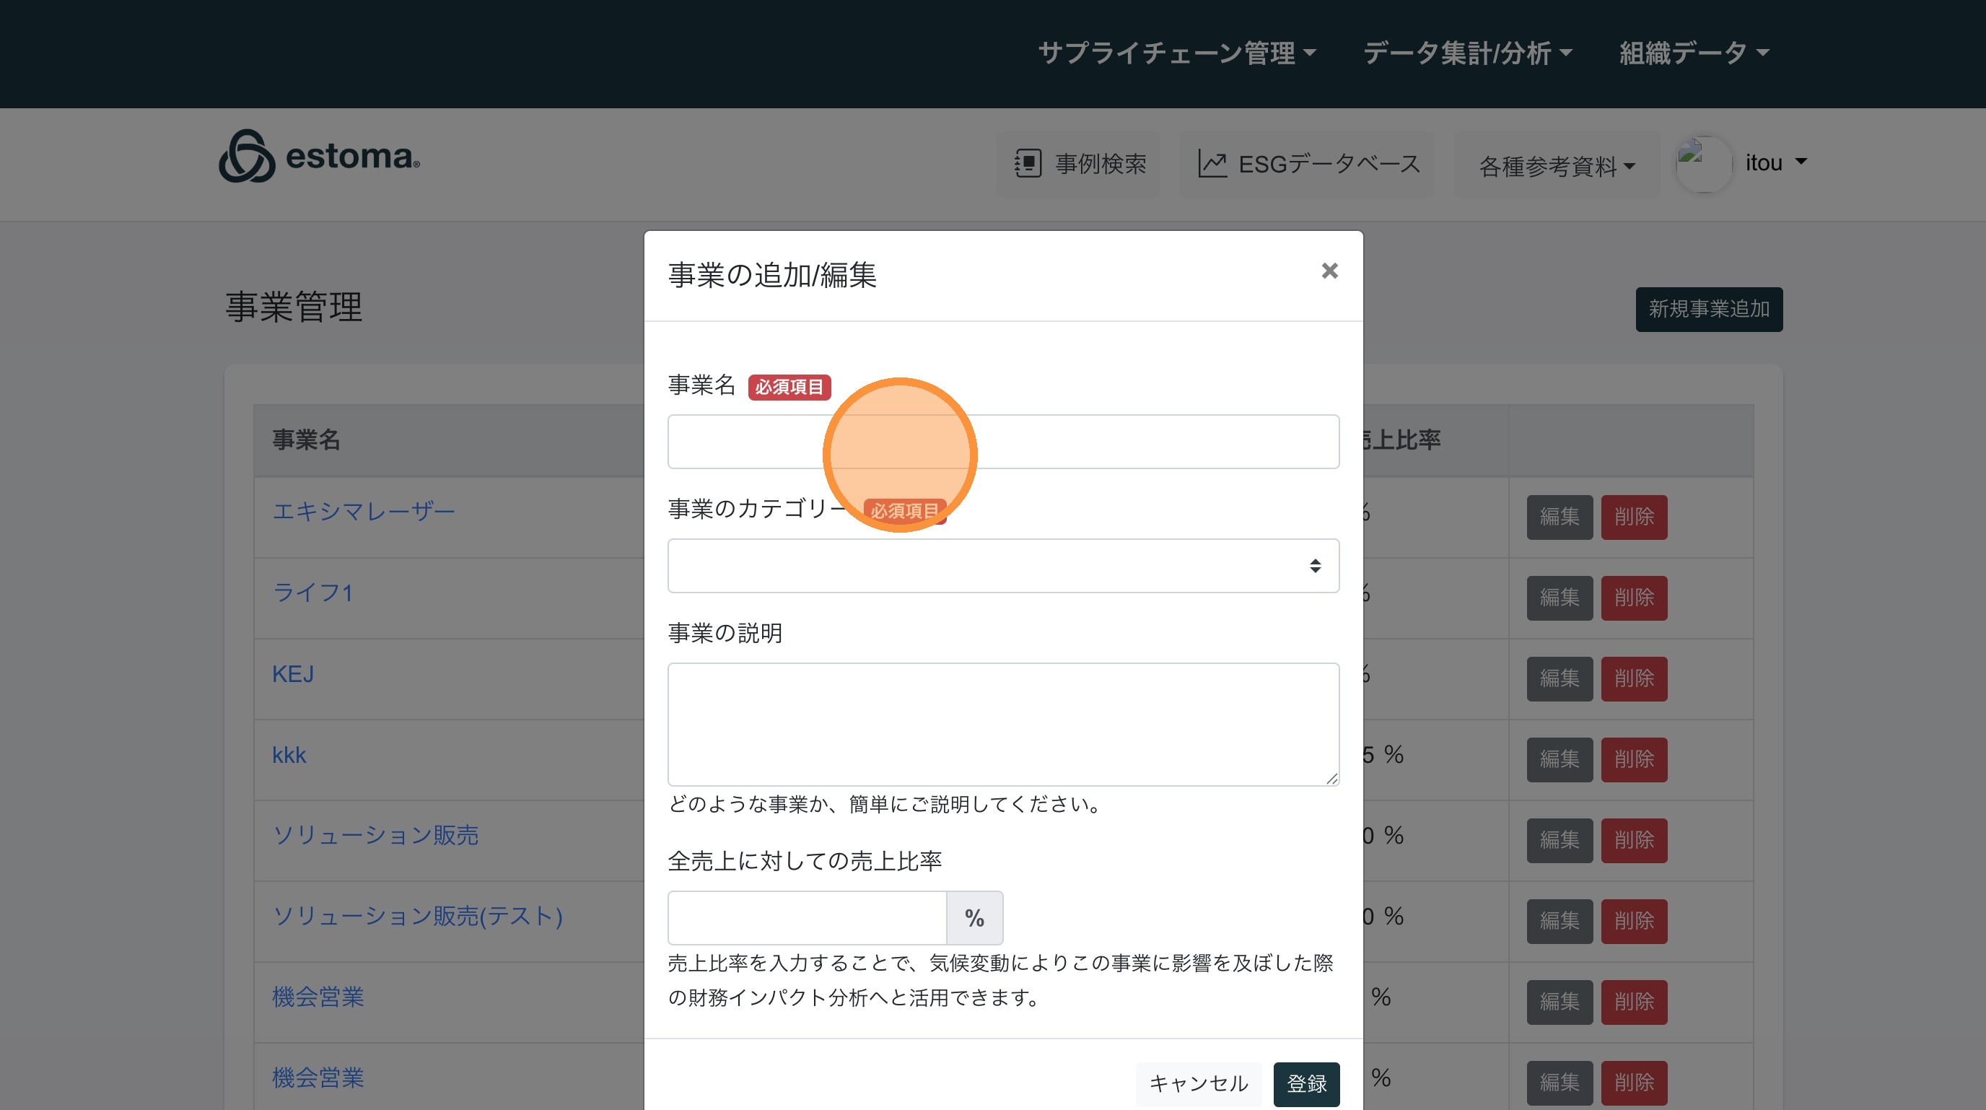The width and height of the screenshot is (1986, 1110).
Task: Open the ライフ1 business link
Action: coord(312,593)
